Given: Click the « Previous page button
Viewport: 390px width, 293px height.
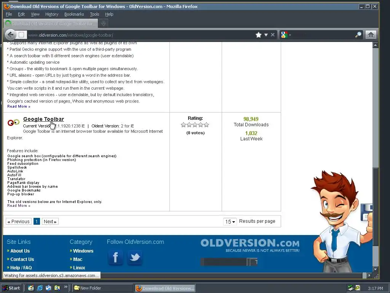Looking at the screenshot, I should click(x=19, y=222).
